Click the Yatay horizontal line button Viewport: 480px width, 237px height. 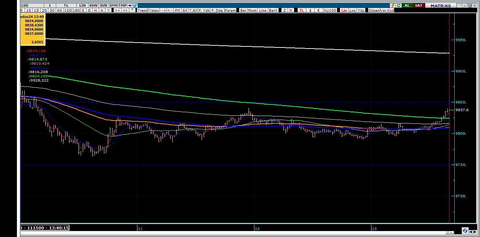[x=154, y=10]
